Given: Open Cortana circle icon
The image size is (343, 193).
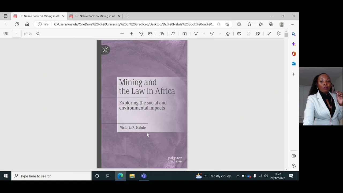Looking at the screenshot, I should (97, 176).
